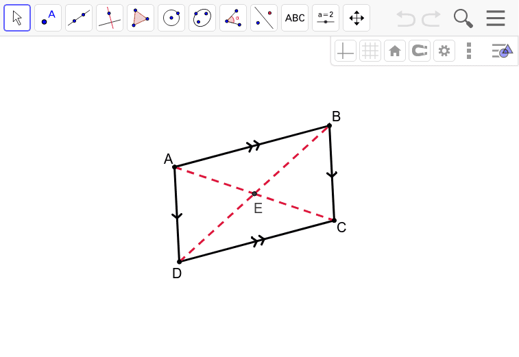Select the Move Graphics View tool
The height and width of the screenshot is (357, 519).
pyautogui.click(x=357, y=18)
